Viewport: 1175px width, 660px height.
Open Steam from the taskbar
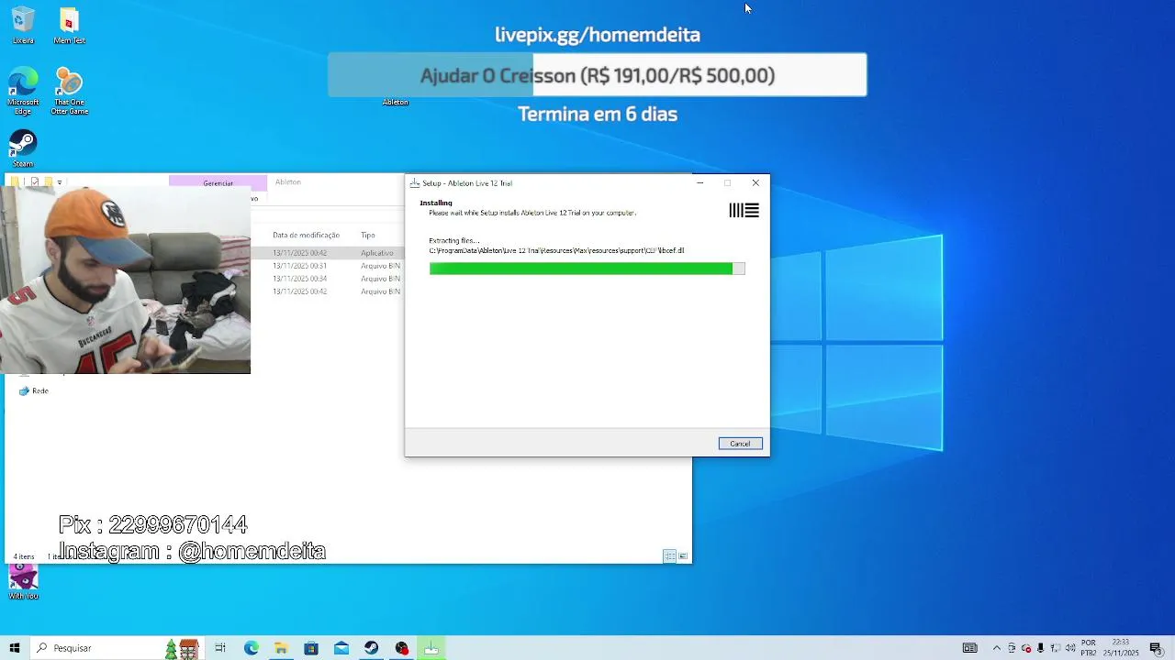point(371,648)
